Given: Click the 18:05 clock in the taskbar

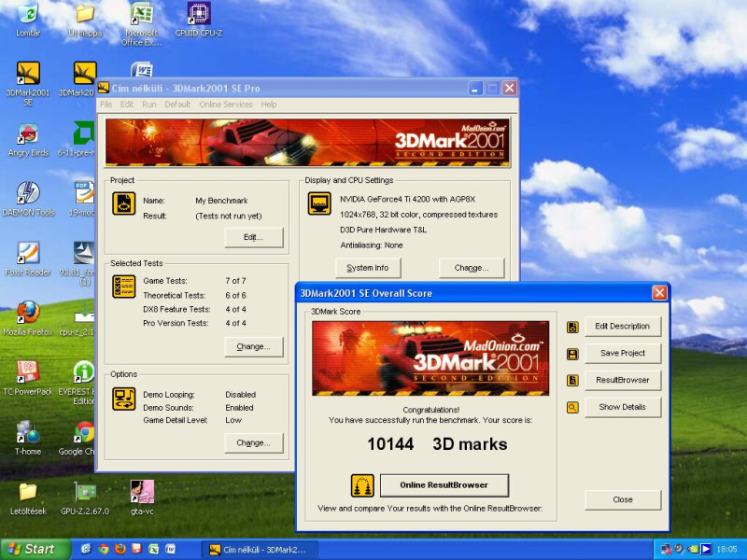Looking at the screenshot, I should click(x=727, y=550).
